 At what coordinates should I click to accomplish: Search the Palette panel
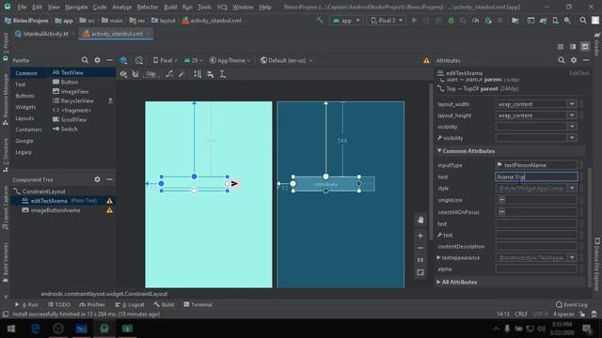coord(85,60)
